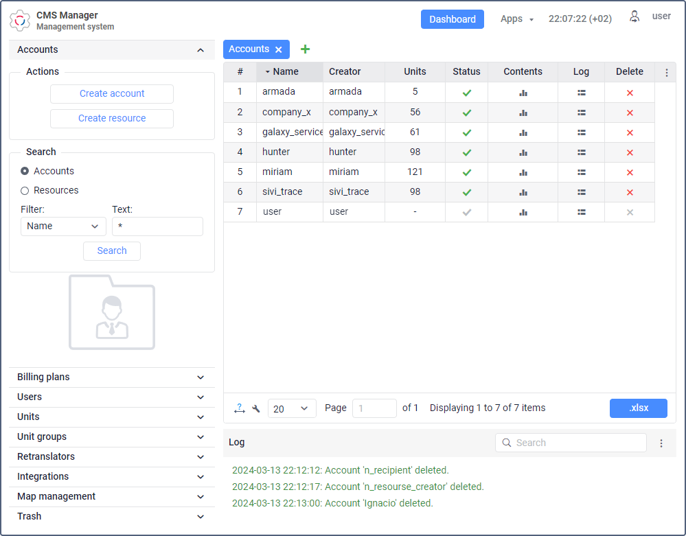Image resolution: width=686 pixels, height=536 pixels.
Task: Select the Resources radio button
Action: coord(25,191)
